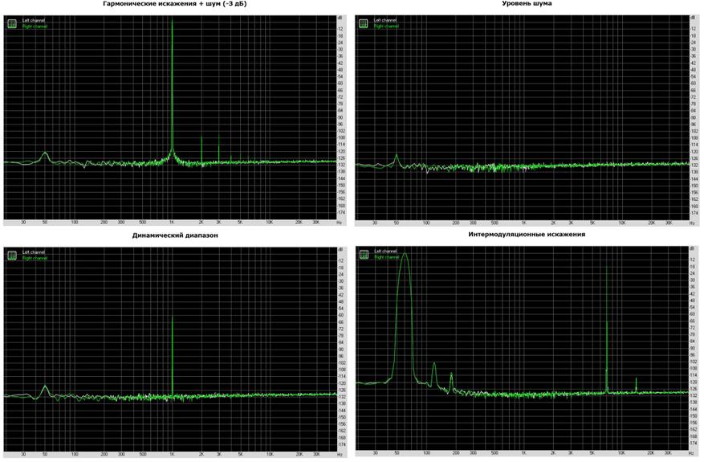This screenshot has width=704, height=462.
Task: Click the 2K harmonic spike in the harmonic distortion graph
Action: point(201,149)
